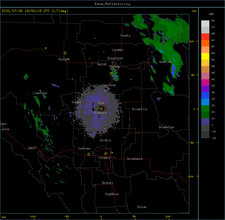The width and height of the screenshot is (225, 220).
Task: Click the Vulcan label
Action: click(142, 207)
